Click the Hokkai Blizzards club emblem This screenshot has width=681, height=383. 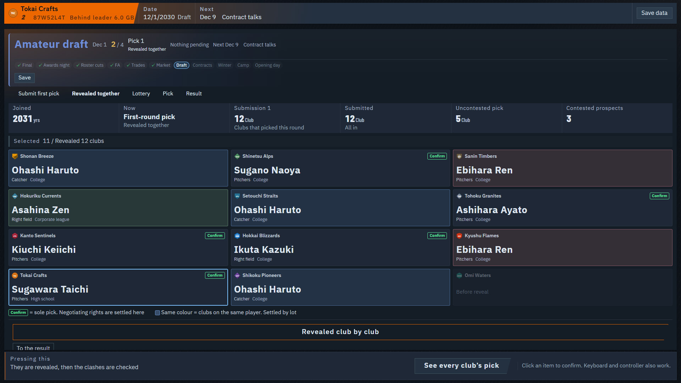(x=237, y=236)
